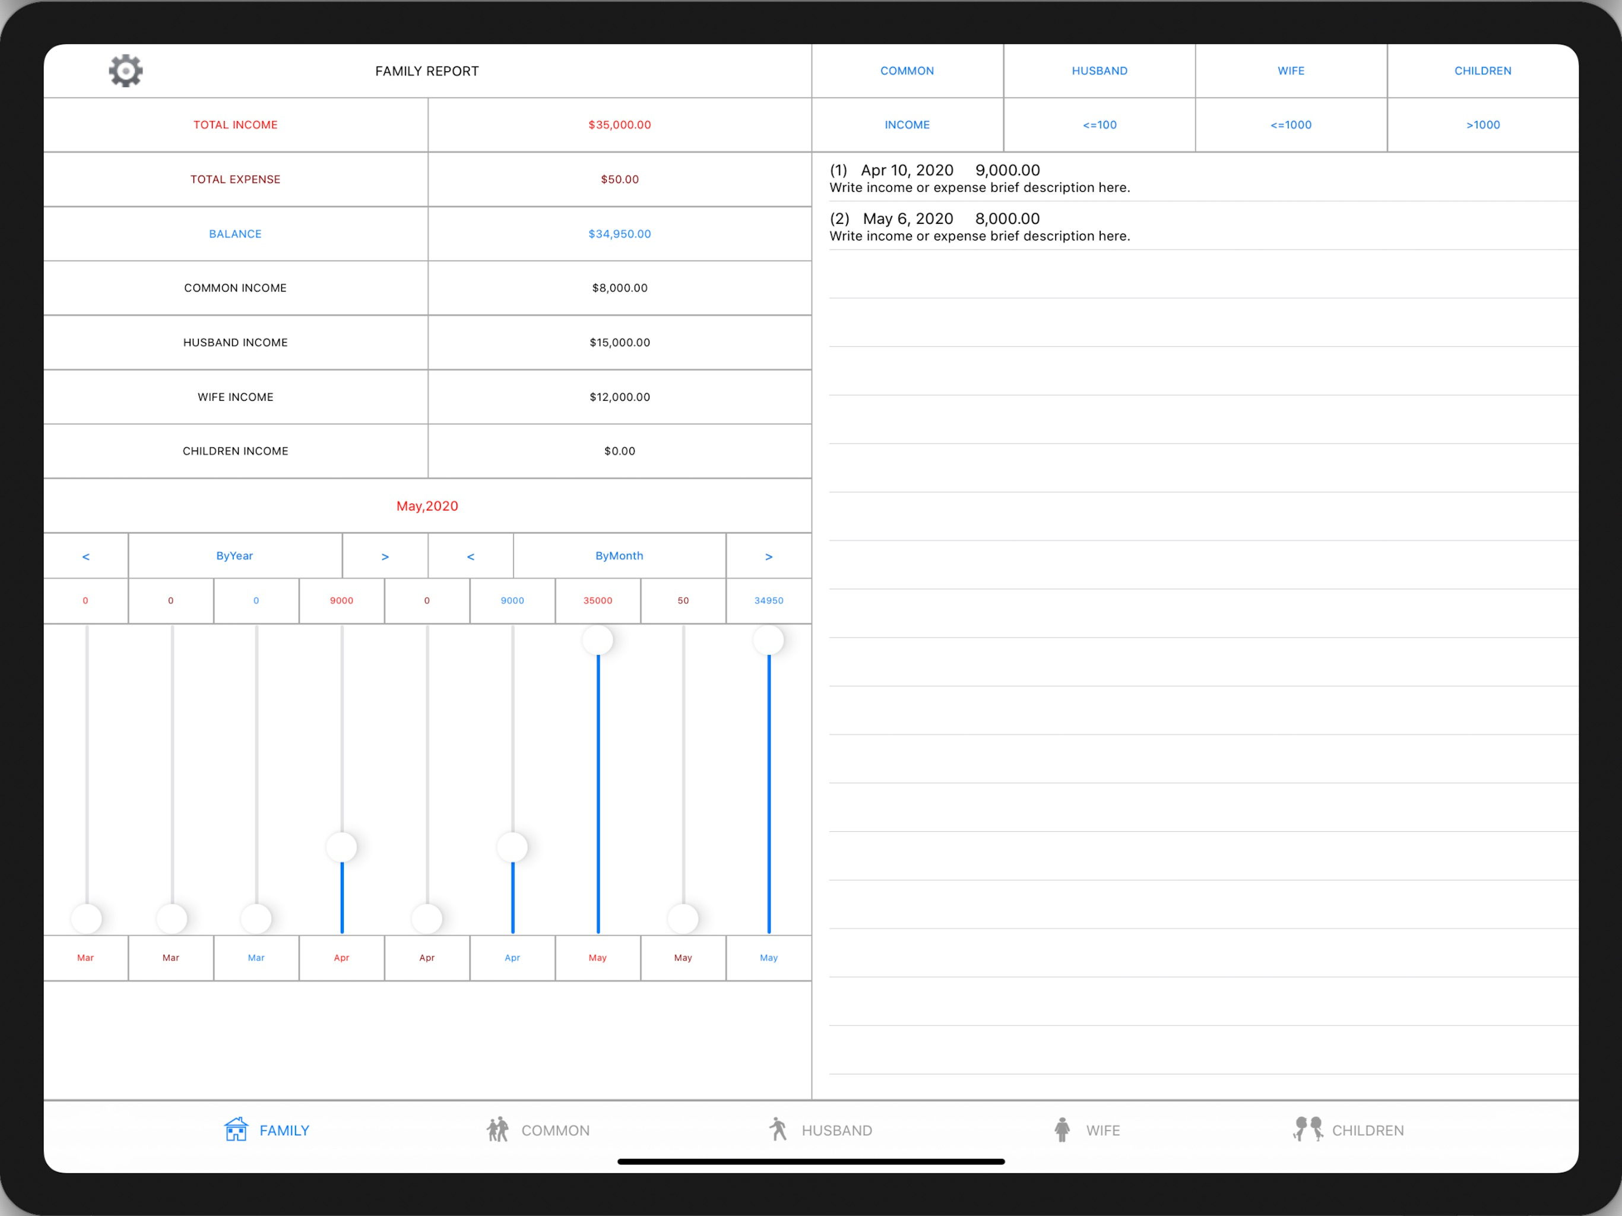This screenshot has height=1216, width=1622.
Task: Click the May,2020 date heading
Action: (427, 506)
